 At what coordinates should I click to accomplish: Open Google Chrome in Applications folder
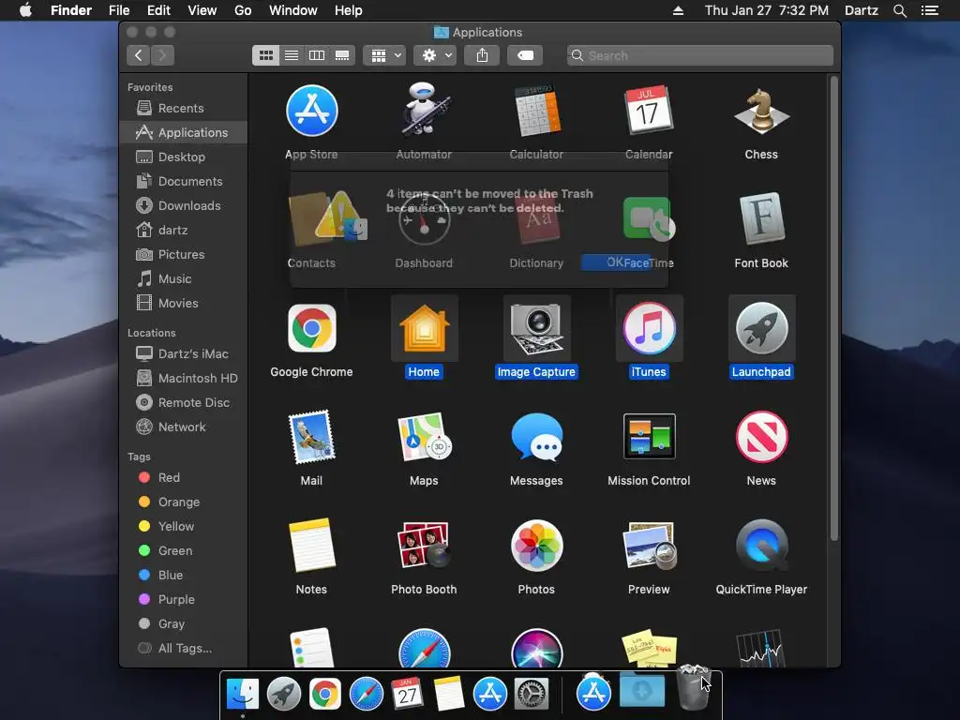(x=311, y=328)
